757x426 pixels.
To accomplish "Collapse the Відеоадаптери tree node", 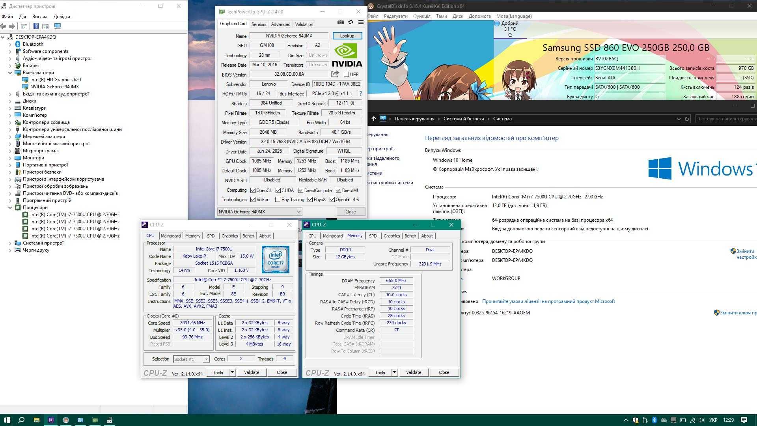I will click(10, 73).
